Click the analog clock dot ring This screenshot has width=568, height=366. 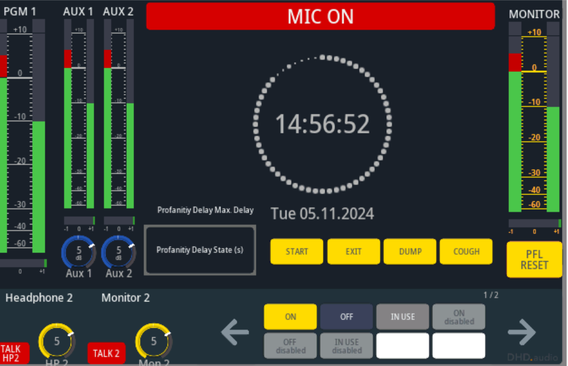(322, 124)
